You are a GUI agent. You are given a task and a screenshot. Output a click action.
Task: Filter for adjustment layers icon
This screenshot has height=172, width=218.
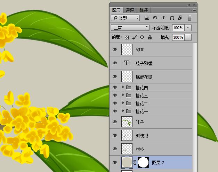click(155, 18)
